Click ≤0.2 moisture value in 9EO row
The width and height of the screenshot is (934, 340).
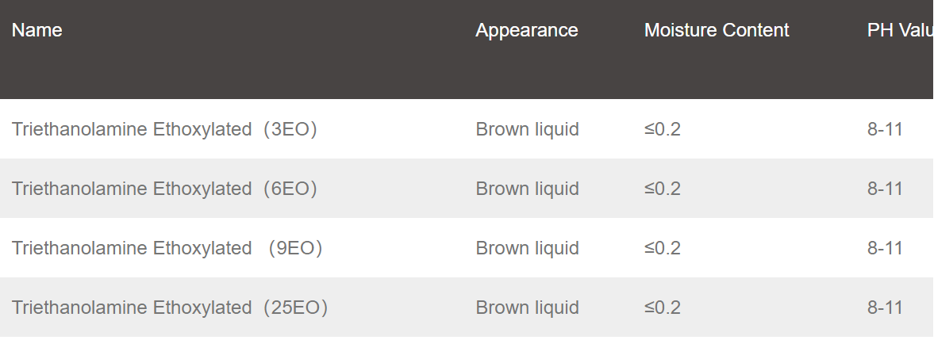(x=663, y=248)
